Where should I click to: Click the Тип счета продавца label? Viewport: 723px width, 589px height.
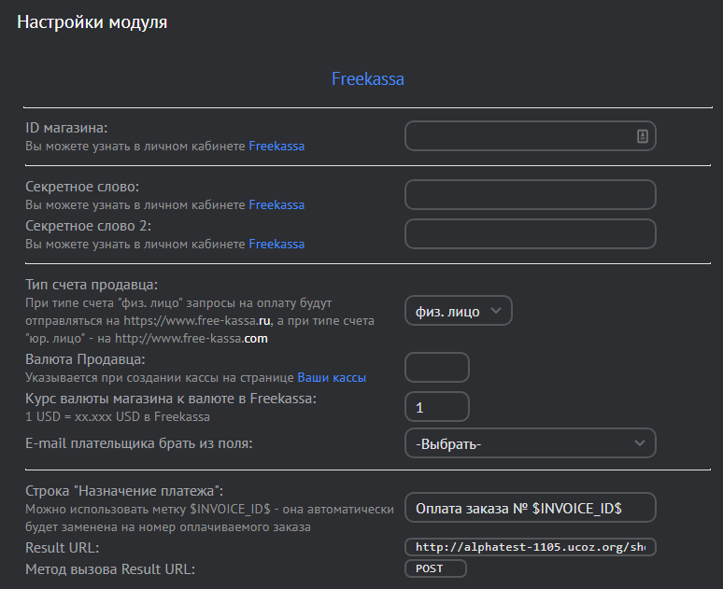coord(92,285)
